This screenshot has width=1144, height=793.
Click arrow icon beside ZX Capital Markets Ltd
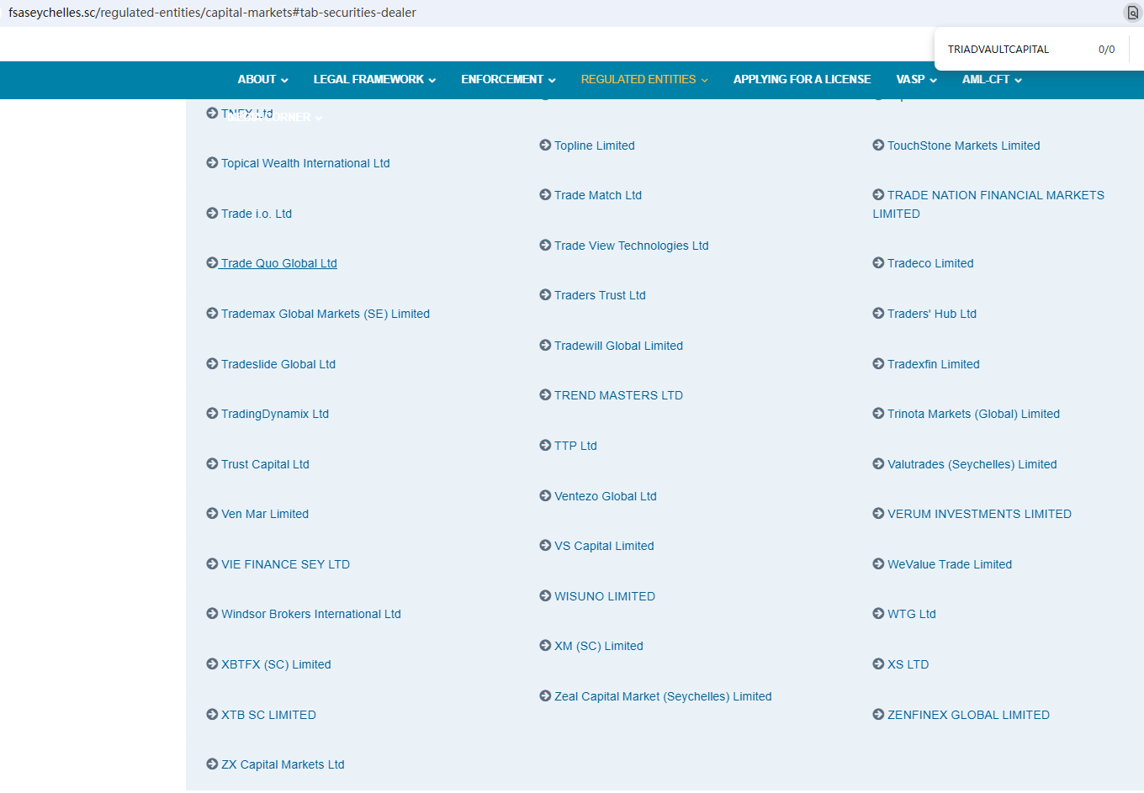tap(212, 764)
